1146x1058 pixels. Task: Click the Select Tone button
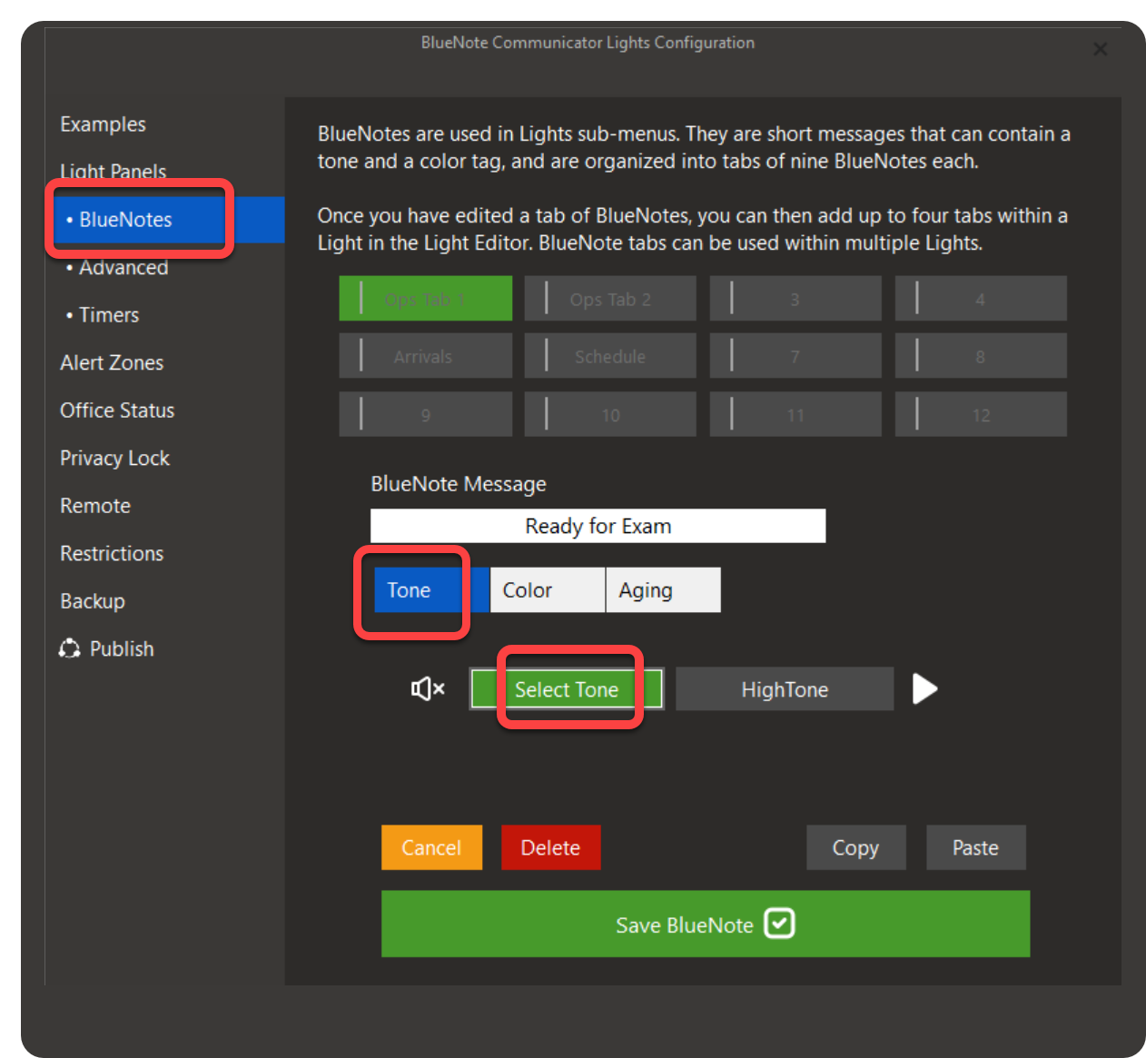[567, 689]
